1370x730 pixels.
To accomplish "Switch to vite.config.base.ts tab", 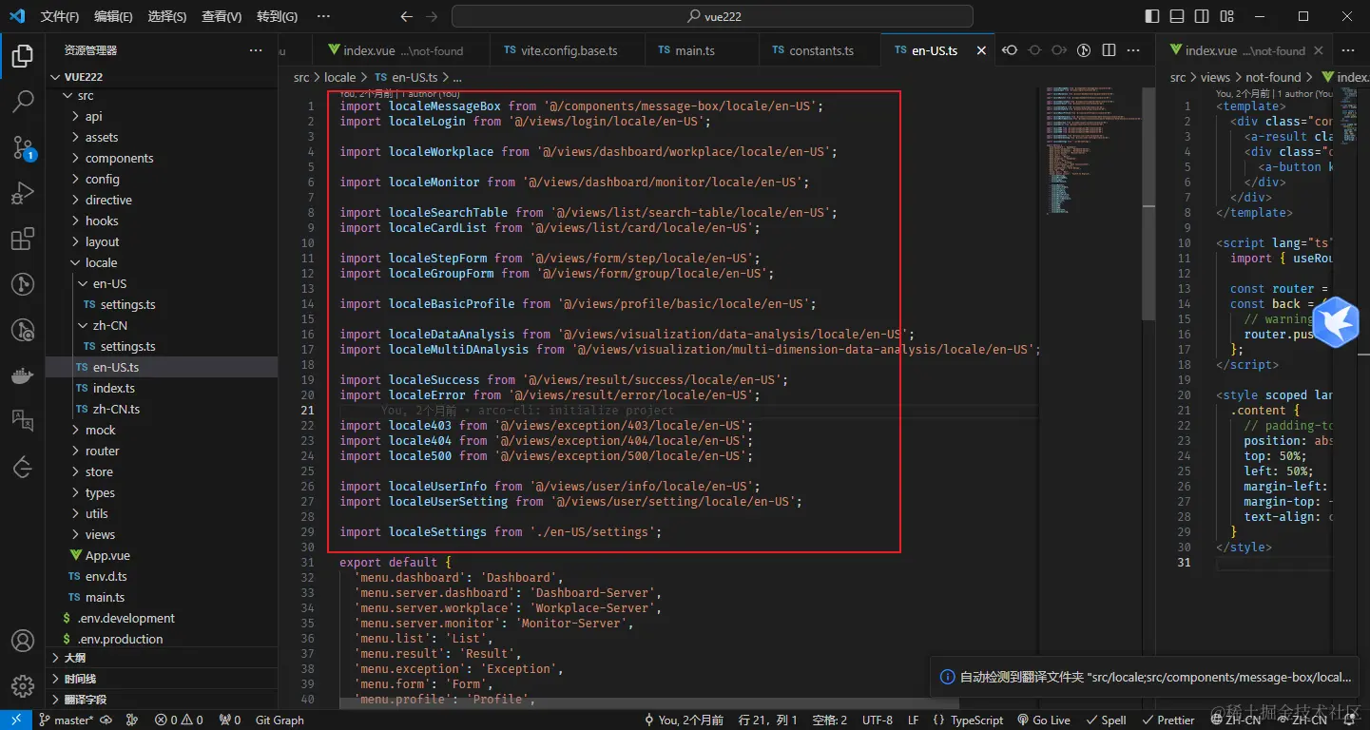I will pyautogui.click(x=567, y=50).
